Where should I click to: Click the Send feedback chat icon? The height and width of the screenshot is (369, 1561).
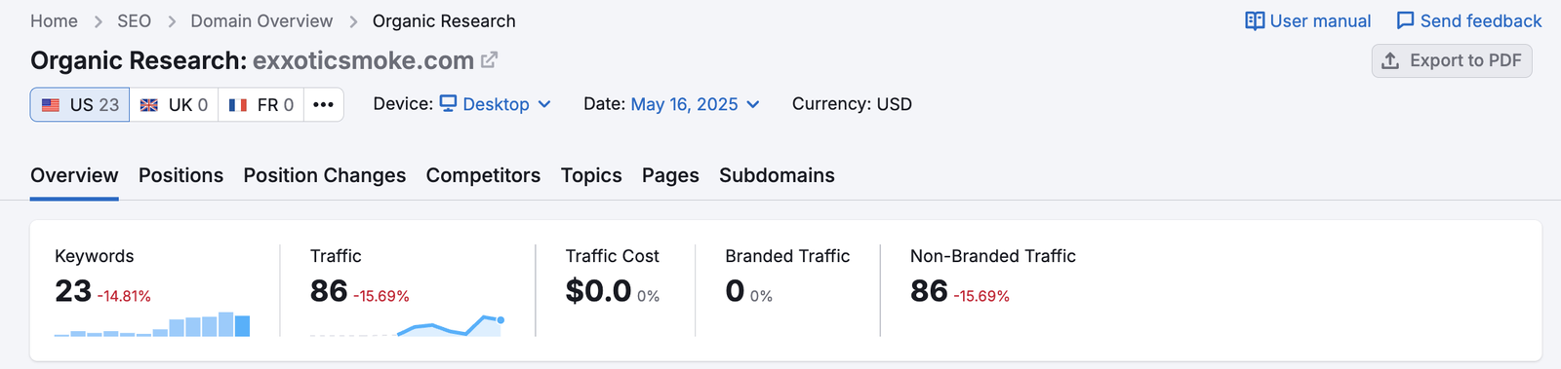coord(1405,20)
